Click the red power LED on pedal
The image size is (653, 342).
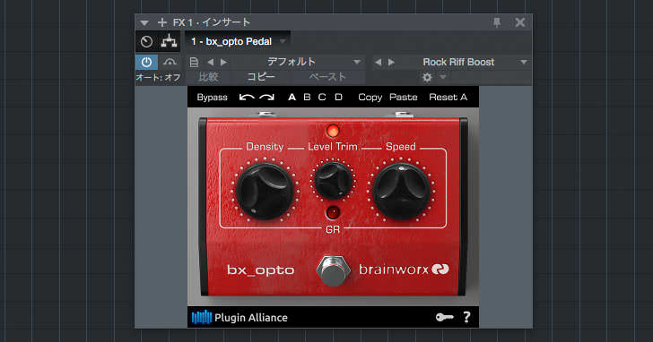point(332,131)
